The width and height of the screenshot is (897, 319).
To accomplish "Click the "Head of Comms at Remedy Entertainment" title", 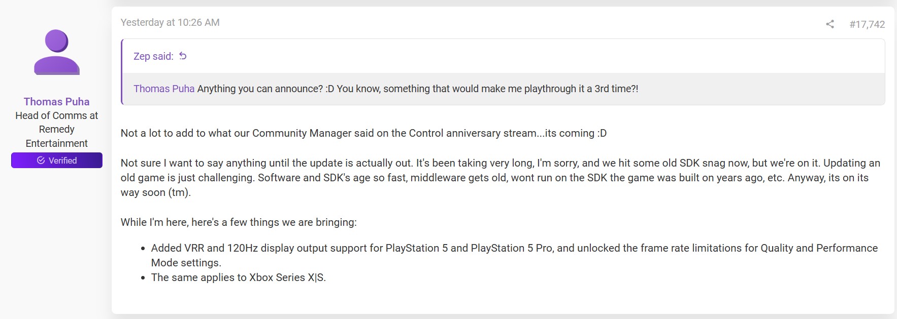I will (x=56, y=130).
